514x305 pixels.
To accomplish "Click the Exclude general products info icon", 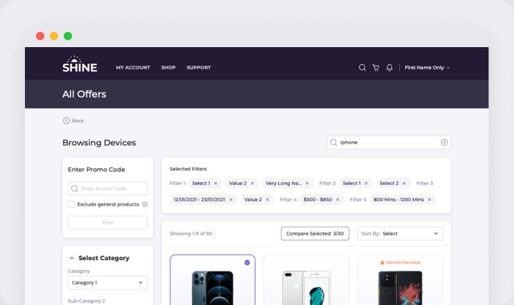I will pyautogui.click(x=145, y=204).
